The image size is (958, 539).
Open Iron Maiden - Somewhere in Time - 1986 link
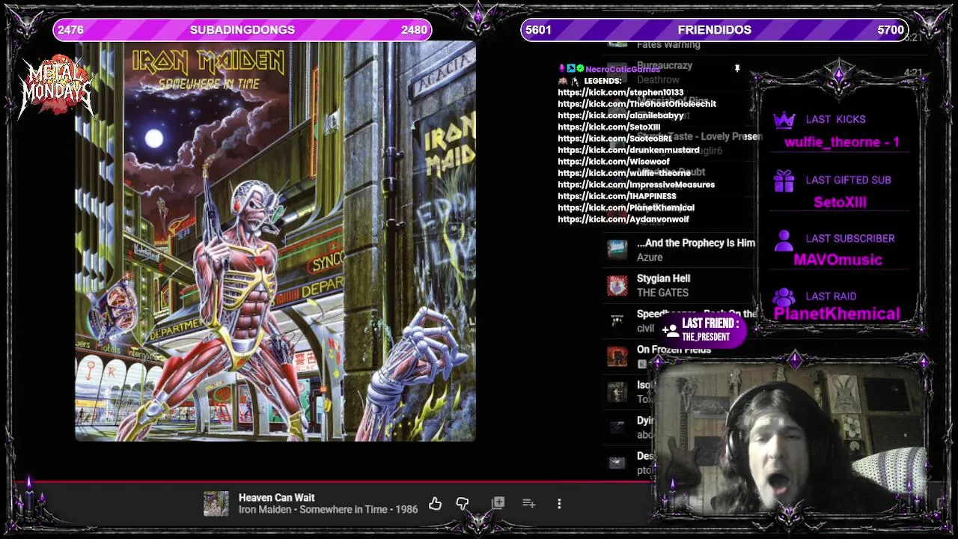pyautogui.click(x=328, y=510)
